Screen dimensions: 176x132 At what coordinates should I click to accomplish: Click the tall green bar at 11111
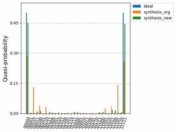(x=125, y=69)
